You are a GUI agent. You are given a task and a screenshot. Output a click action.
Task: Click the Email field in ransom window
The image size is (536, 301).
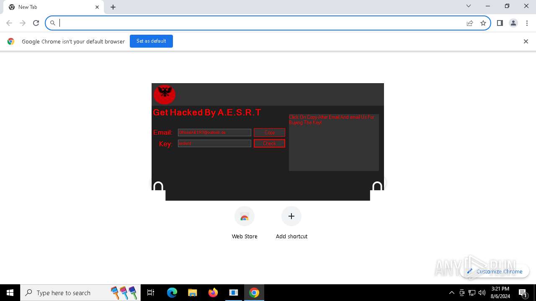(x=214, y=133)
